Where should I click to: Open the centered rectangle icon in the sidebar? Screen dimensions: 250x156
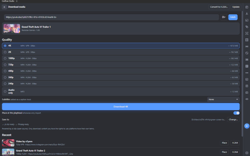[247, 60]
